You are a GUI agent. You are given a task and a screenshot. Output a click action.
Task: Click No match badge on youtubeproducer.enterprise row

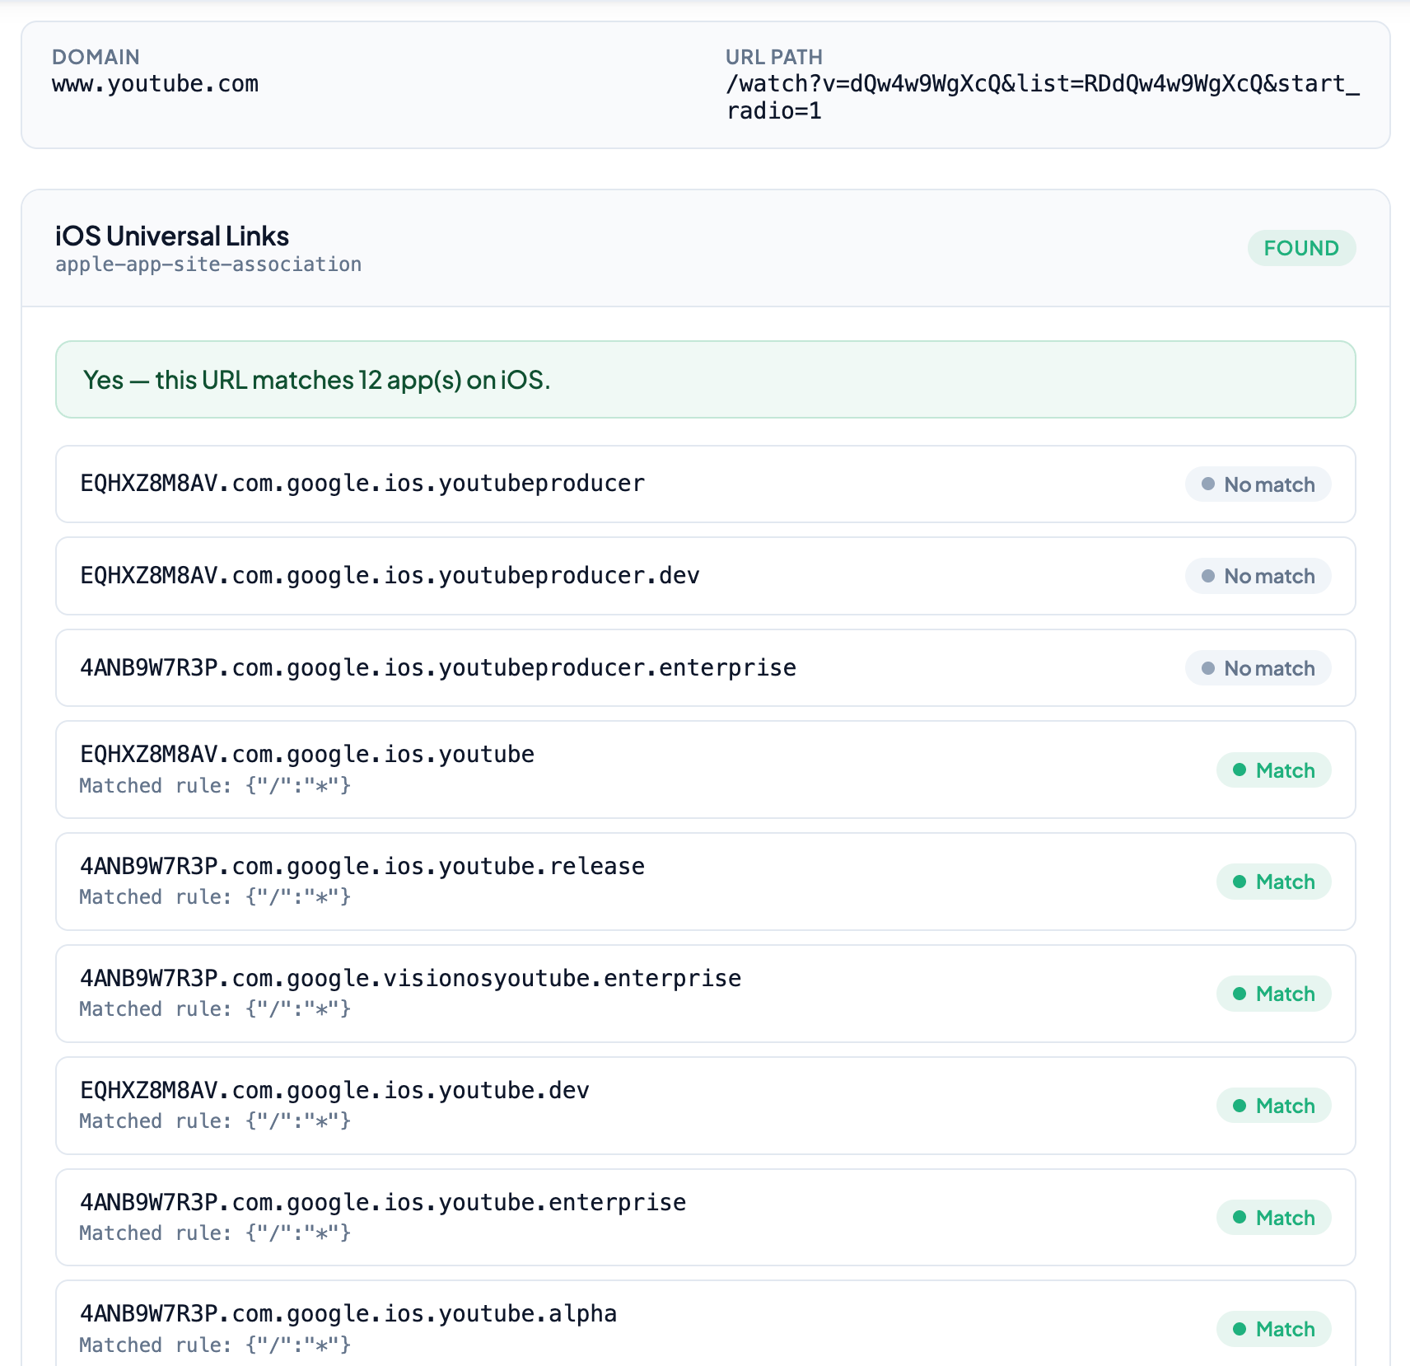point(1258,668)
